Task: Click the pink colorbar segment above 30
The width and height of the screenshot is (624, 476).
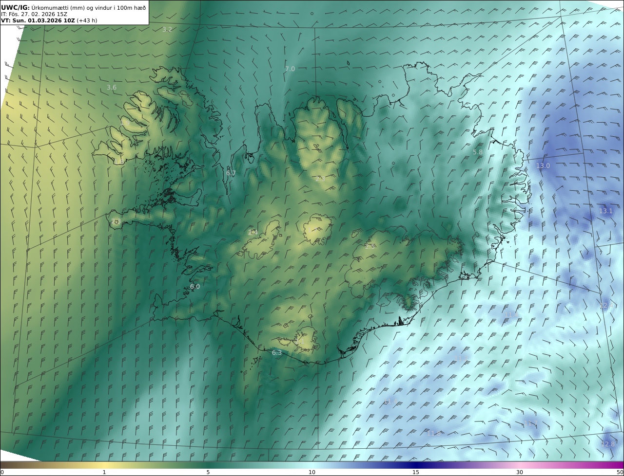Action: 520,465
